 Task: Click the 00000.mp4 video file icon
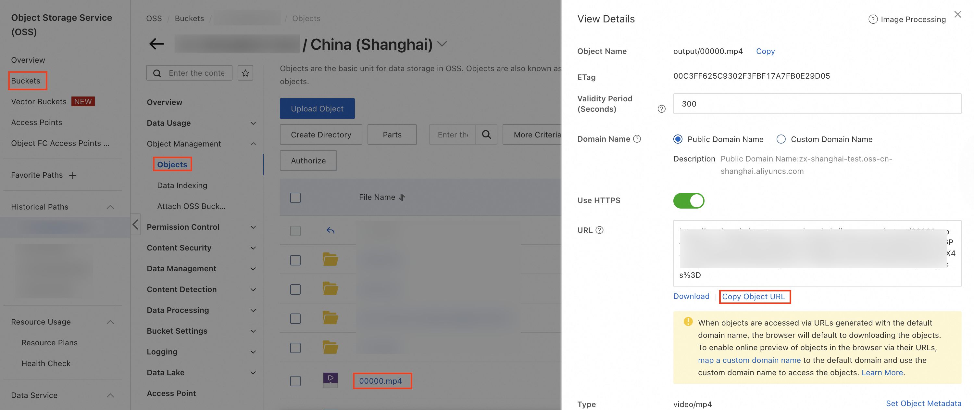330,380
